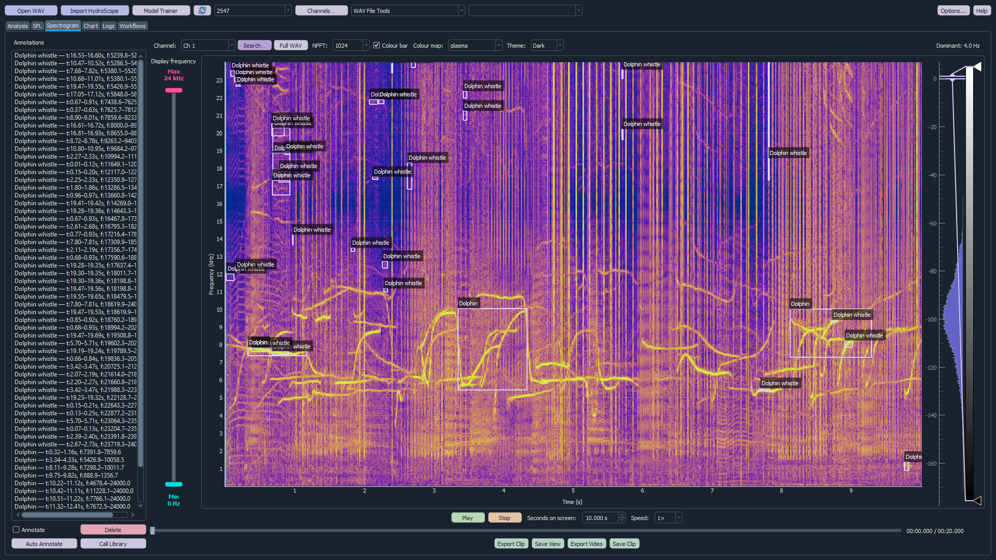Screen dimensions: 996x560
Task: Toggle the Colour bar checkbox
Action: [377, 46]
